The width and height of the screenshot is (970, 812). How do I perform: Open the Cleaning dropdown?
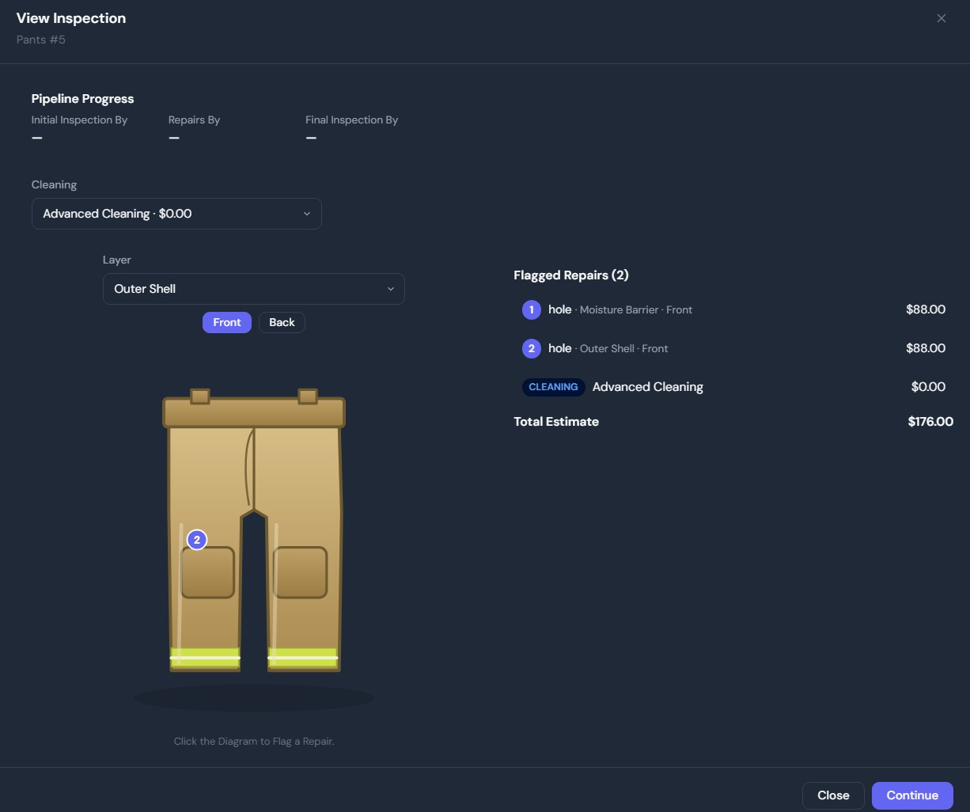(176, 214)
